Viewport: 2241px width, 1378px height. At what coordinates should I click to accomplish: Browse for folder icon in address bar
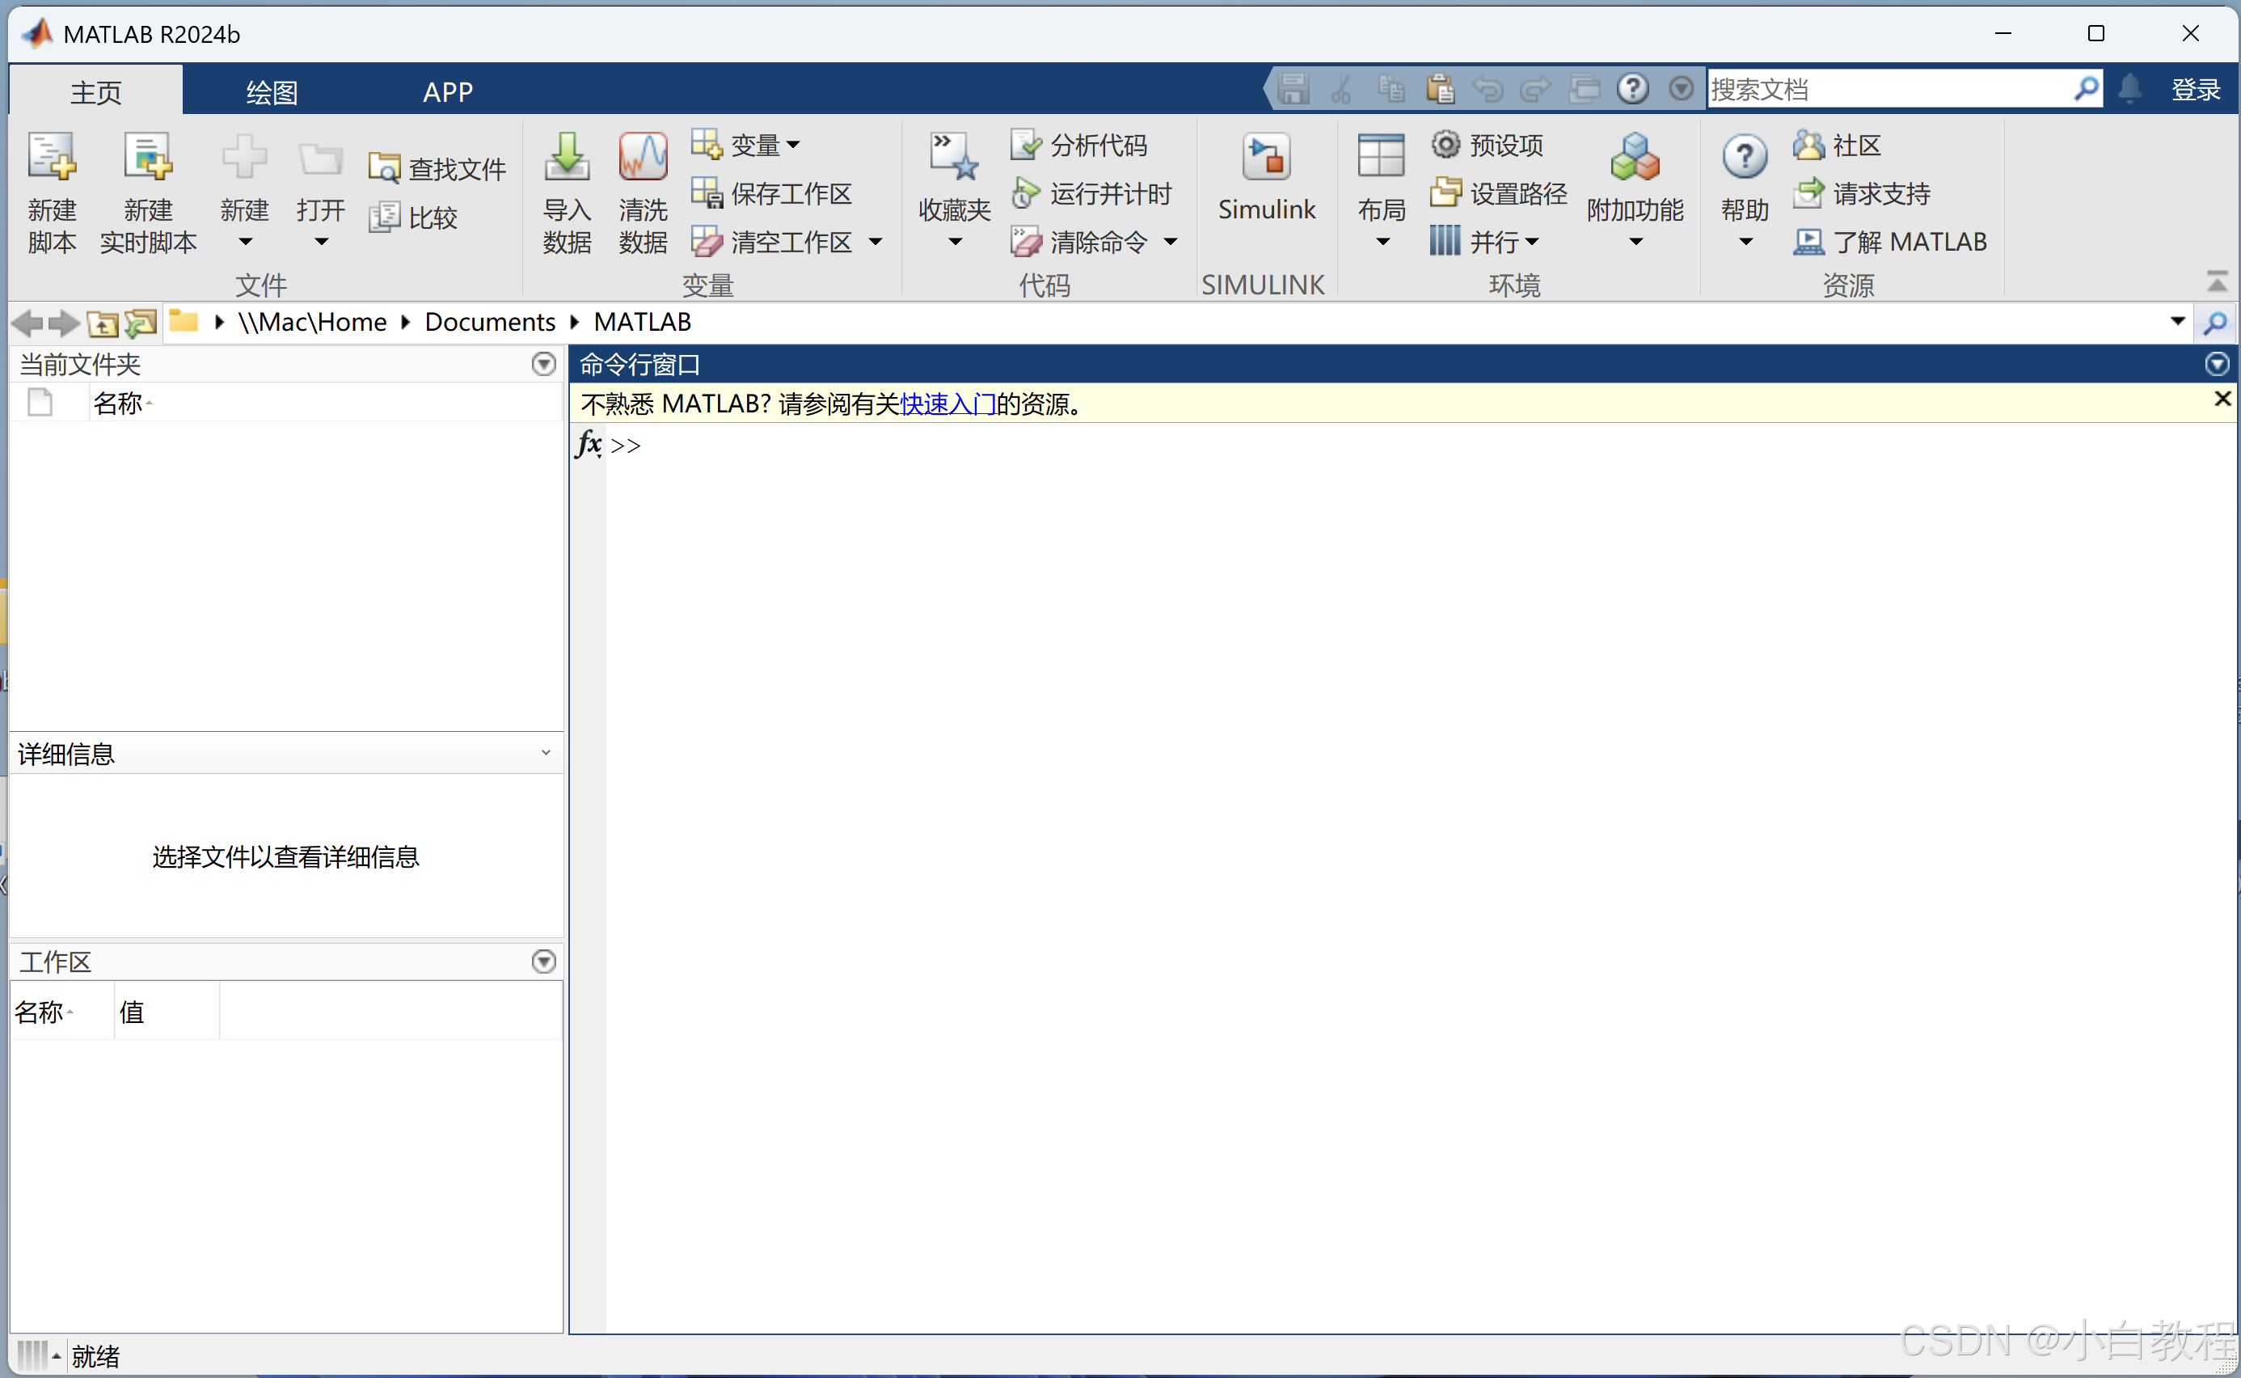tap(141, 323)
